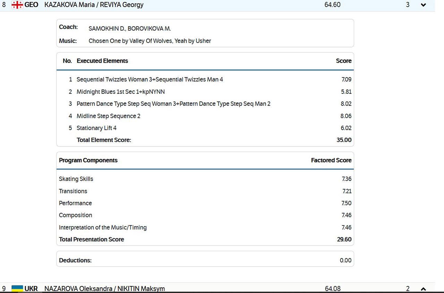Click the Executed Elements column header
Image resolution: width=444 pixels, height=293 pixels.
102,61
